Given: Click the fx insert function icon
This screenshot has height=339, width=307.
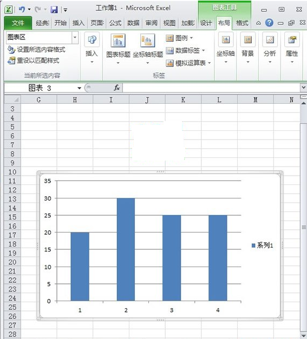Looking at the screenshot, I should click(117, 88).
